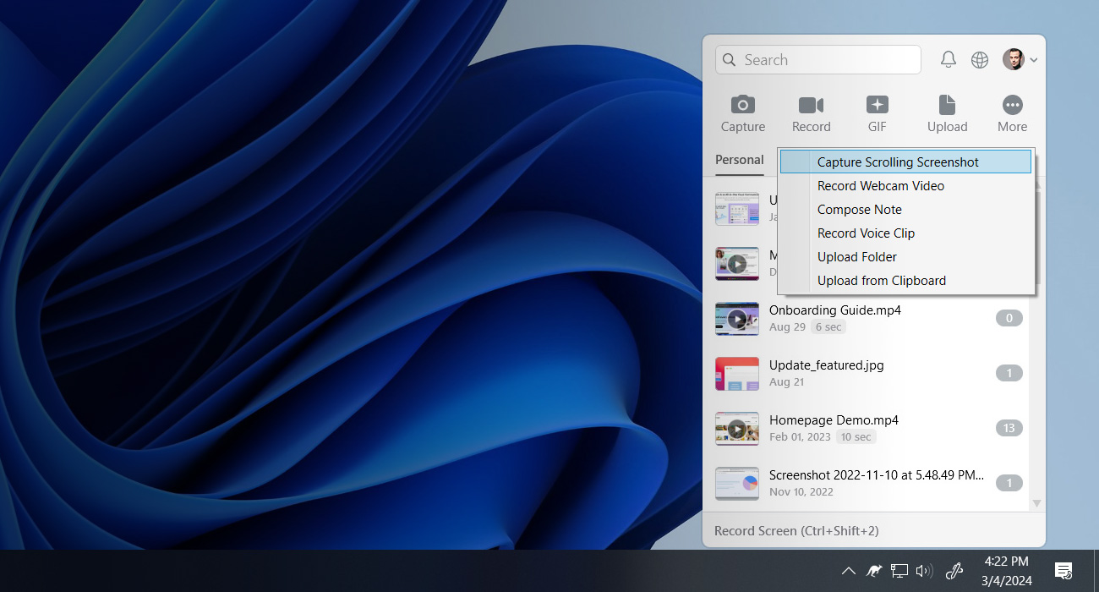Viewport: 1099px width, 592px height.
Task: Play the Homepage Demo.mp4 thumbnail
Action: pyautogui.click(x=736, y=428)
